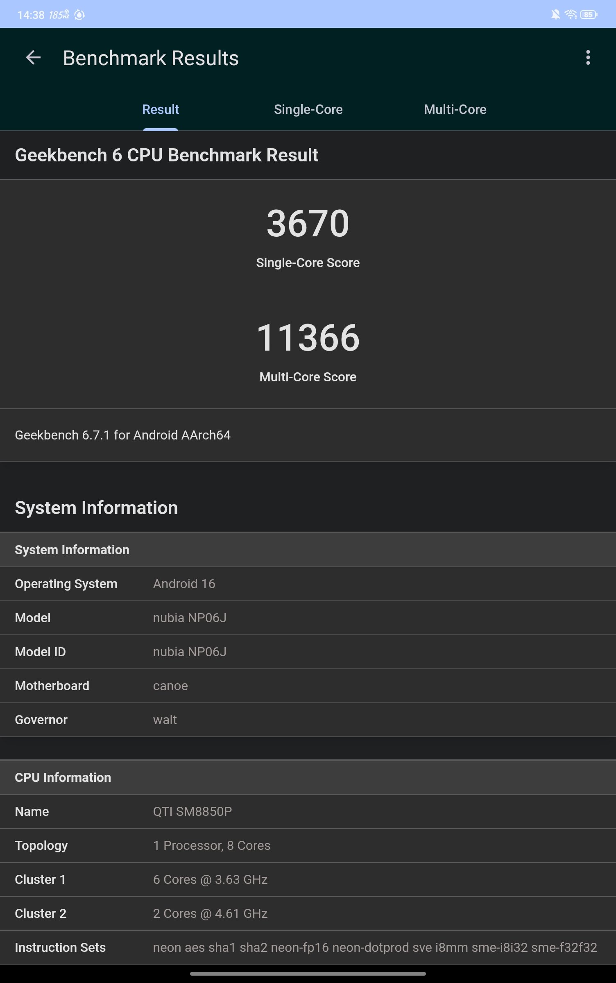Tap the Benchmark Results title

151,58
